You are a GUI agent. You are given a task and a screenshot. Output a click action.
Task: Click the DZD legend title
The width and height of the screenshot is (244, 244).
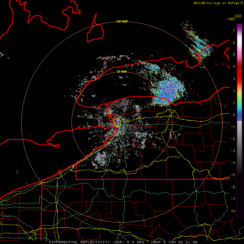238,16
